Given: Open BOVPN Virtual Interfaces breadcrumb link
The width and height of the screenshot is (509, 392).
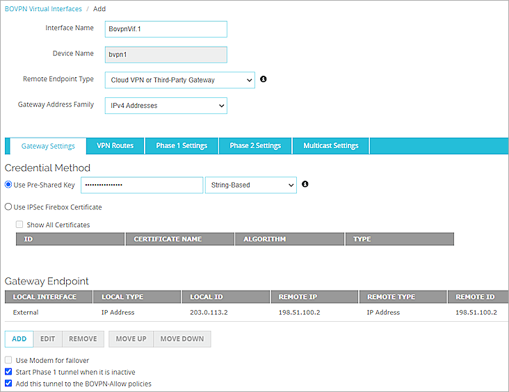Looking at the screenshot, I should click(42, 9).
